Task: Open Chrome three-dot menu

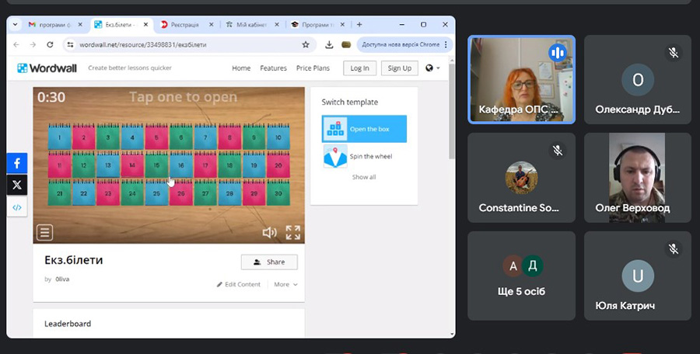Action: pyautogui.click(x=446, y=44)
